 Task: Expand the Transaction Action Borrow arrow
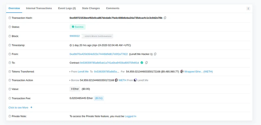70,80
